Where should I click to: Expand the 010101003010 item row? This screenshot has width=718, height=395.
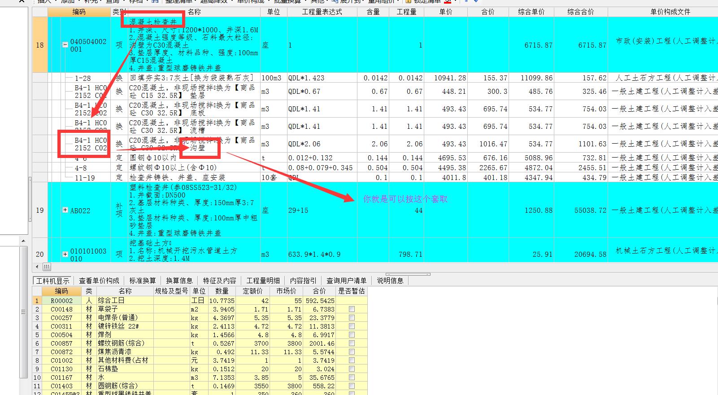coord(65,254)
